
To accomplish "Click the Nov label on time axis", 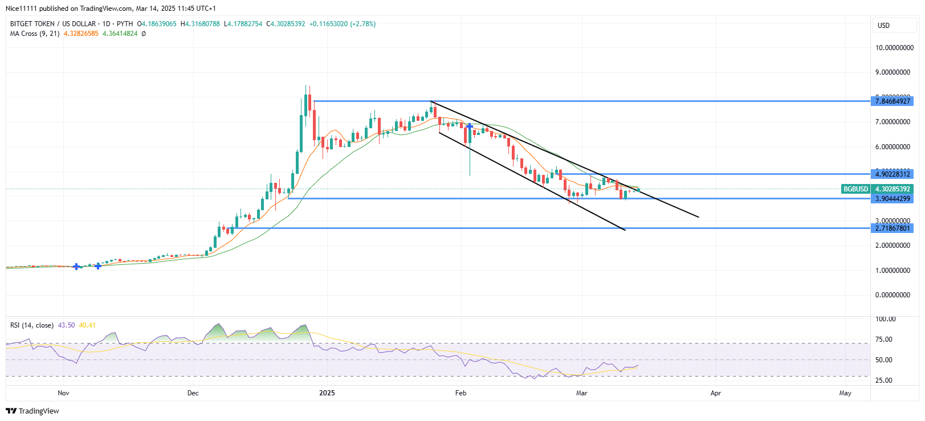I will (63, 393).
